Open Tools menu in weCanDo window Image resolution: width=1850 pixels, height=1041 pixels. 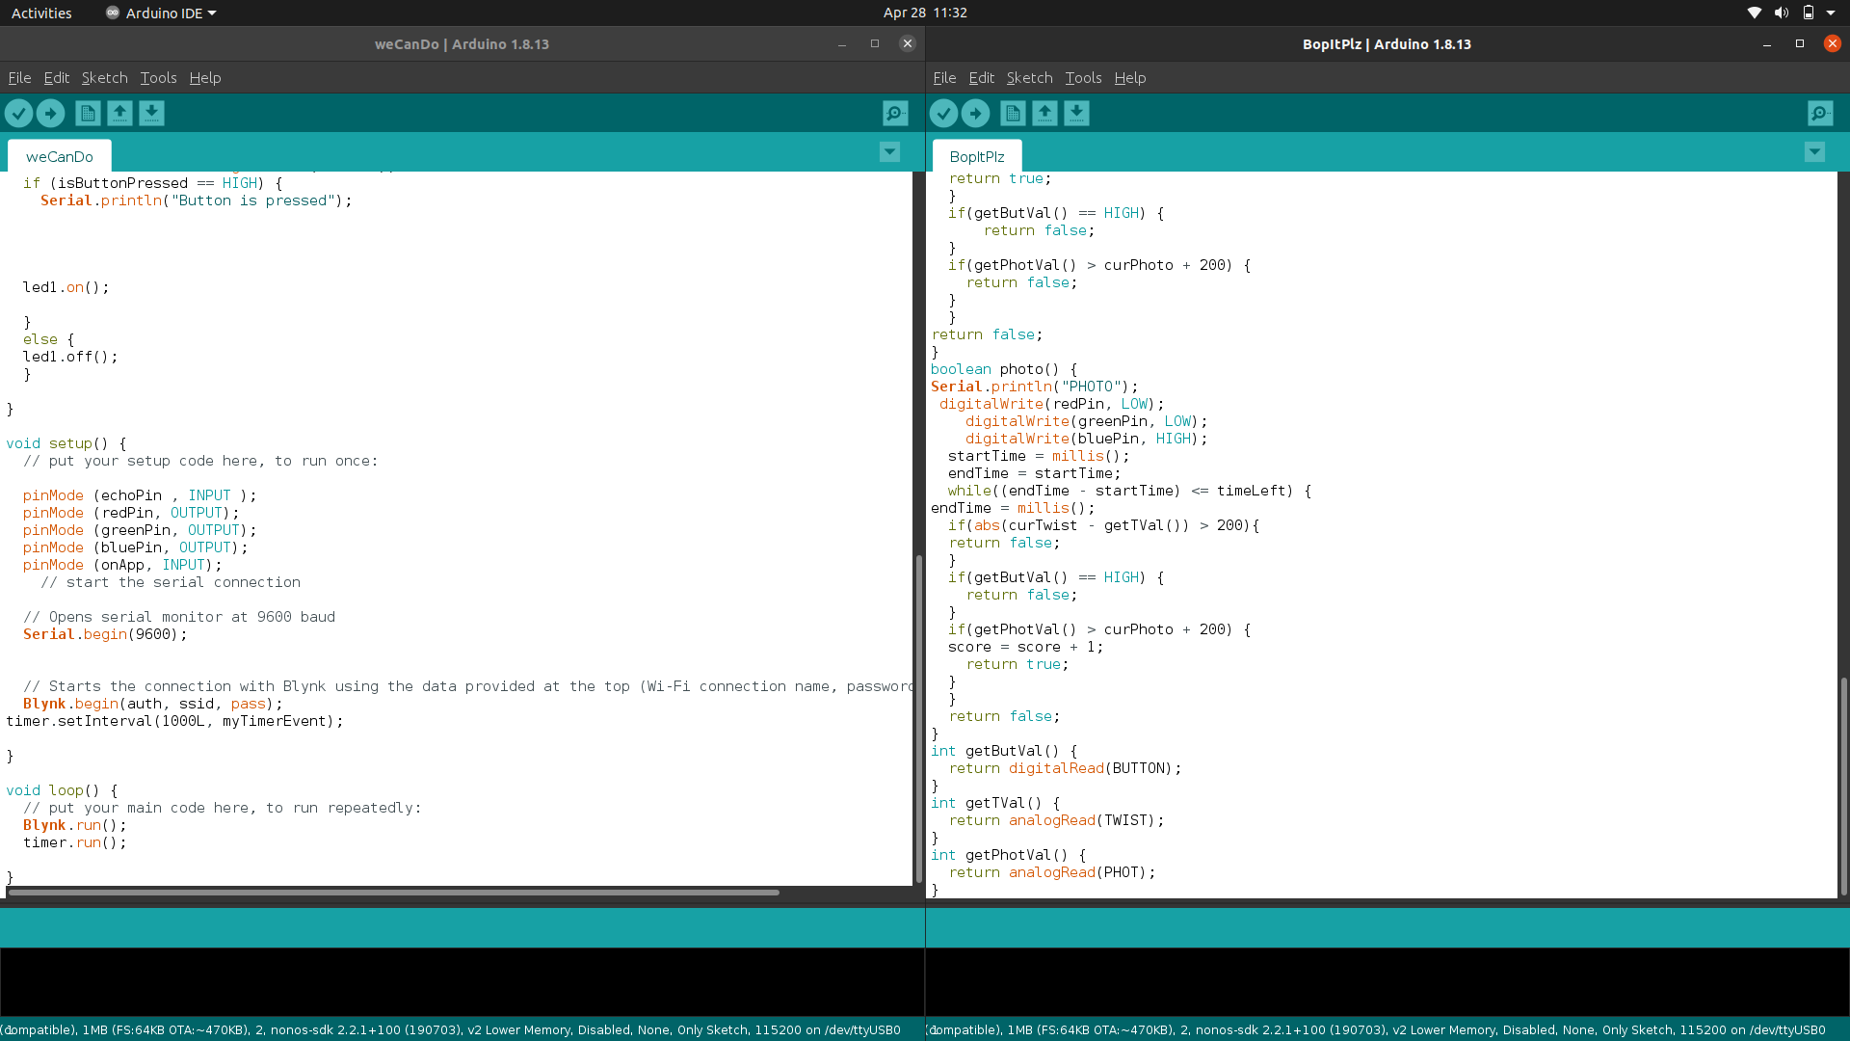[158, 78]
